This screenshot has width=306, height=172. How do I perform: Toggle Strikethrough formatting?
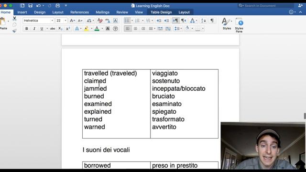[x=53, y=29]
